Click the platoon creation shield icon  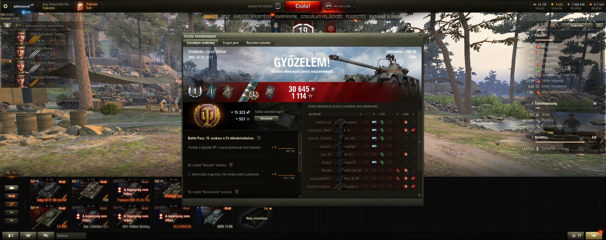point(278,6)
